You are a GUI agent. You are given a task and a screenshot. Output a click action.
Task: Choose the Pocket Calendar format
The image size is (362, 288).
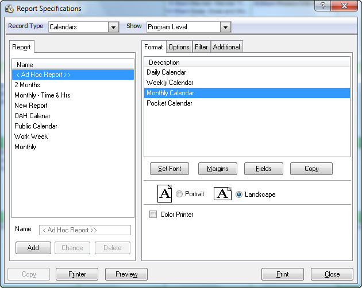(x=247, y=103)
